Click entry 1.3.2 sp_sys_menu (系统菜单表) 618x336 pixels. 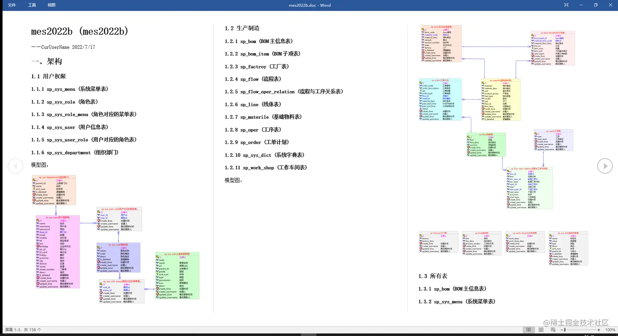pos(457,302)
